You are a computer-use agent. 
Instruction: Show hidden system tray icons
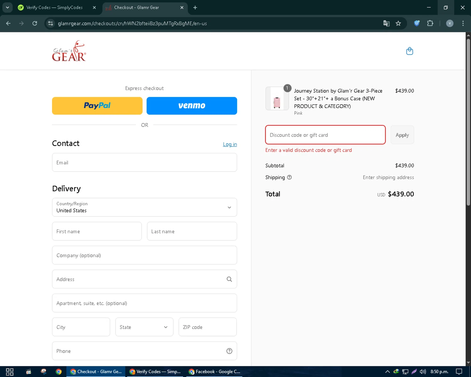(387, 372)
